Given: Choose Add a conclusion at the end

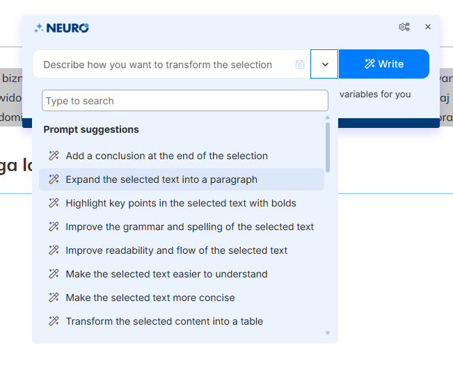Looking at the screenshot, I should point(166,156).
